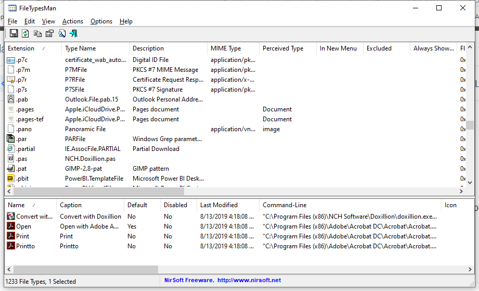Select the 'Outlook.File.pab.15' type name cell
This screenshot has width=479, height=291.
click(92, 99)
